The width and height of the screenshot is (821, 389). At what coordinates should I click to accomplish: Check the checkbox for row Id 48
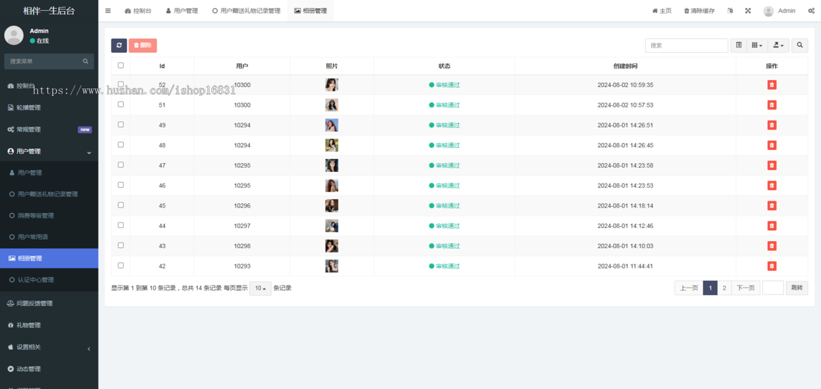(x=121, y=145)
